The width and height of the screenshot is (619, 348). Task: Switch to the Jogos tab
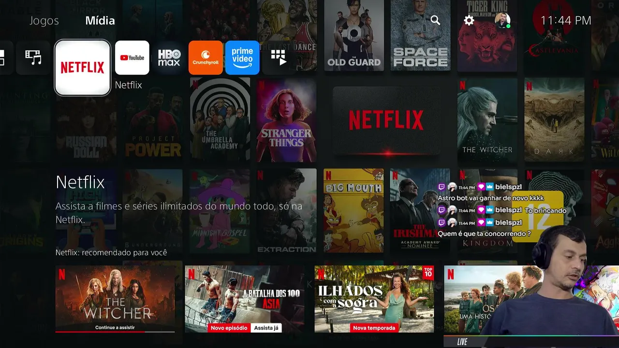[44, 20]
